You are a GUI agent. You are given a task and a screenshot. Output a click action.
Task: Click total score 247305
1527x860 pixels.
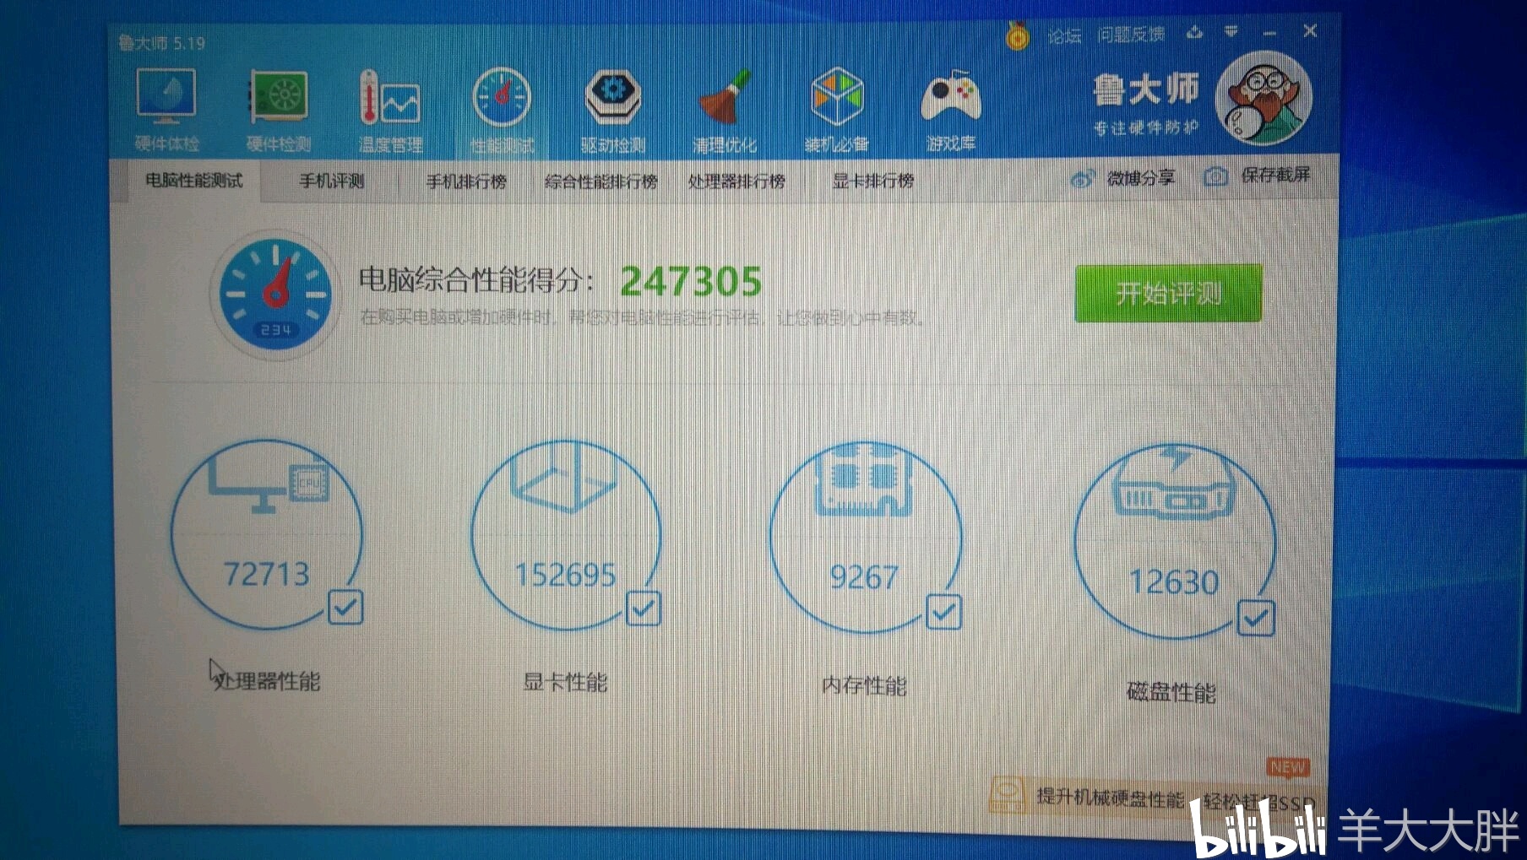(692, 282)
